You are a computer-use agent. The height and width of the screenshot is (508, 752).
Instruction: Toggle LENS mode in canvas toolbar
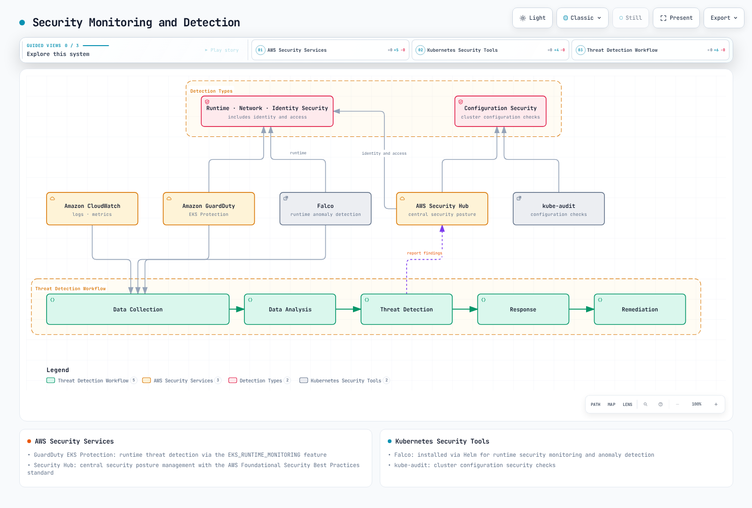627,405
